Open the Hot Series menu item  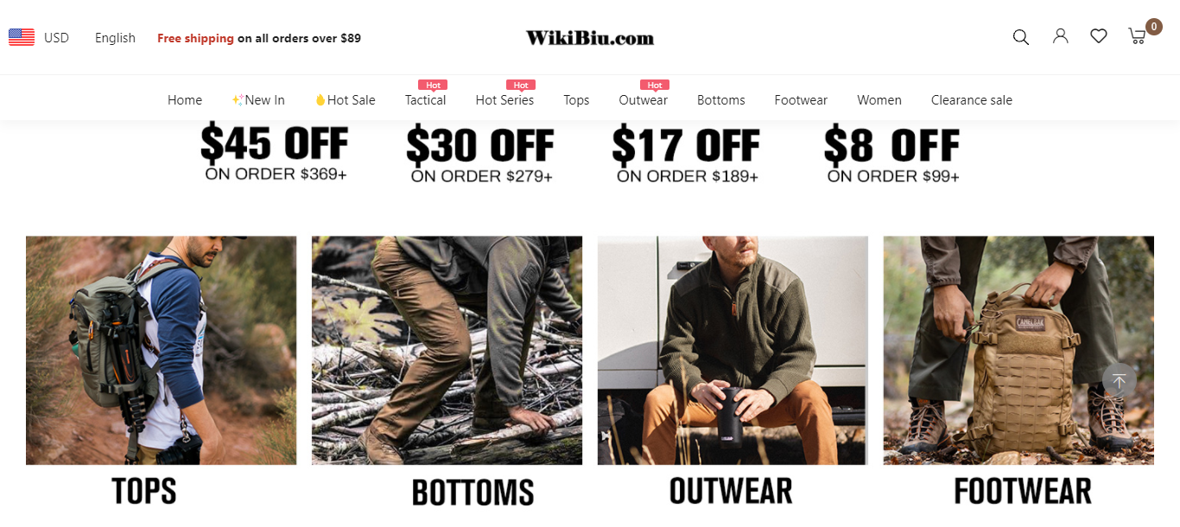[504, 100]
